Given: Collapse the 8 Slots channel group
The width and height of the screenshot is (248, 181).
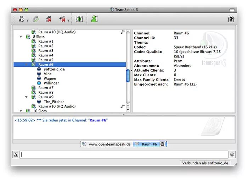Looking at the screenshot, I should pyautogui.click(x=21, y=37).
